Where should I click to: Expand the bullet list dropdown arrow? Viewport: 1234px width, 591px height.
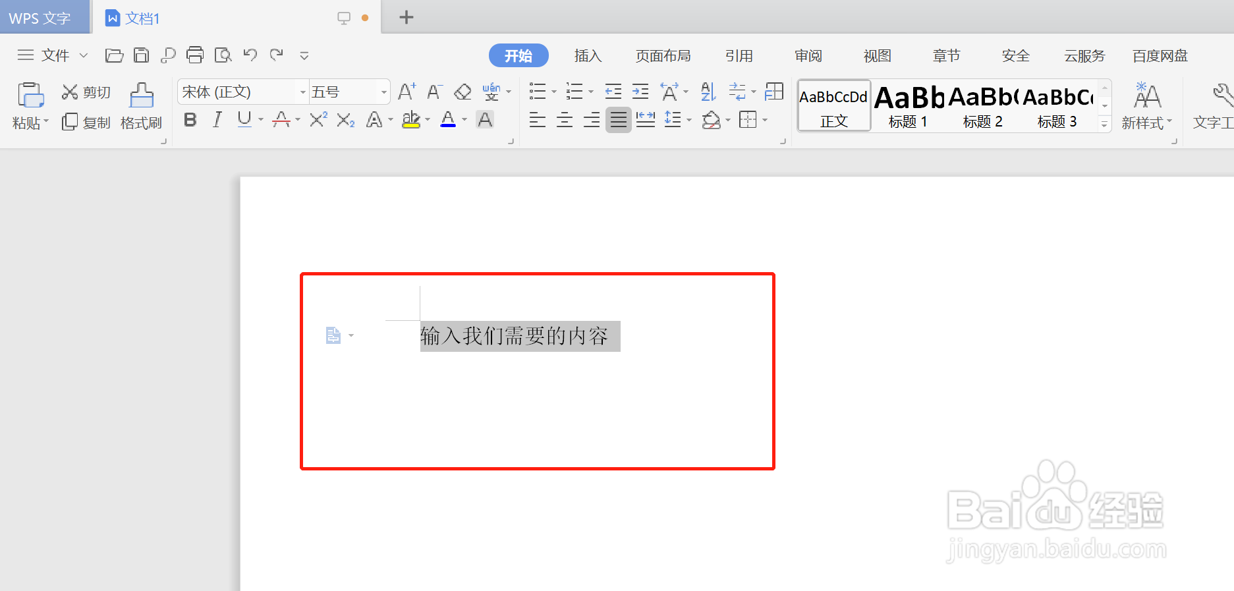[x=554, y=92]
